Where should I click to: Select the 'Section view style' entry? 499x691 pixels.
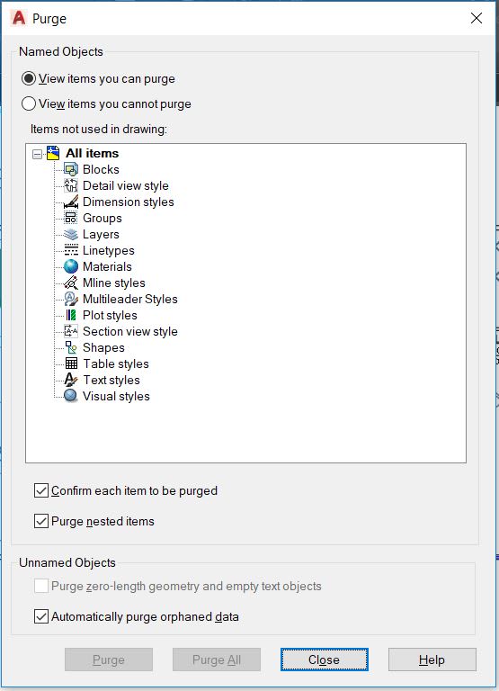[x=130, y=331]
